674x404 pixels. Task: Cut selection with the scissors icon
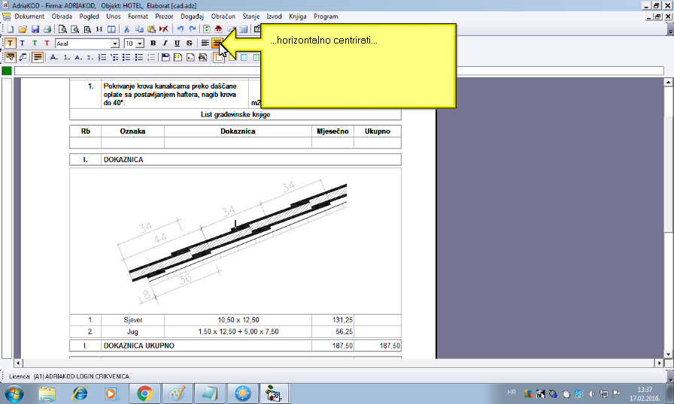[126, 29]
